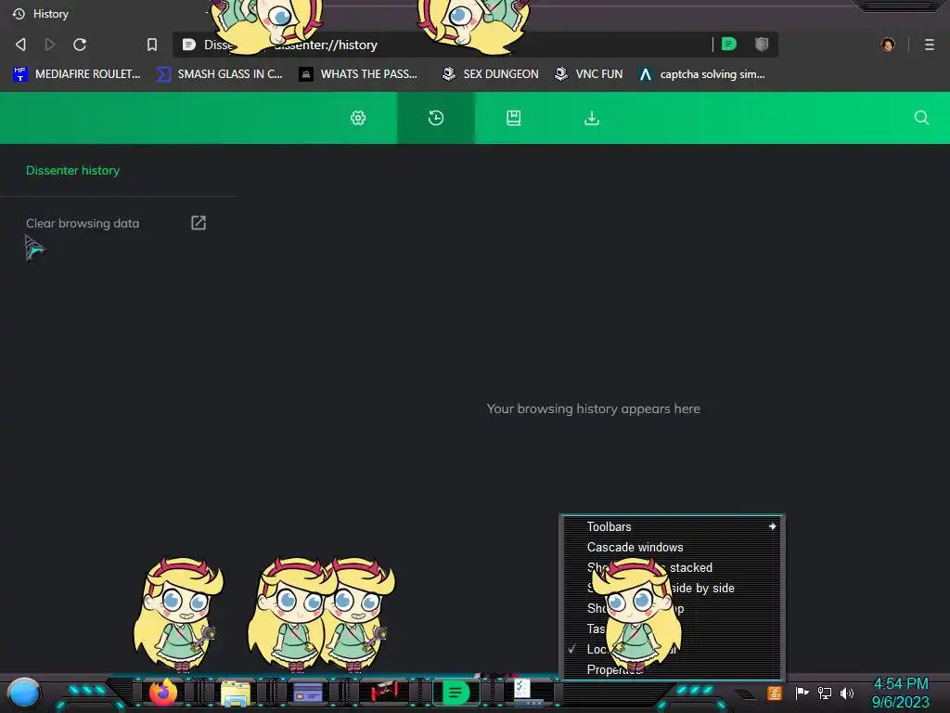Screen dimensions: 950x713
Task: Open the network tray icon
Action: 825,693
